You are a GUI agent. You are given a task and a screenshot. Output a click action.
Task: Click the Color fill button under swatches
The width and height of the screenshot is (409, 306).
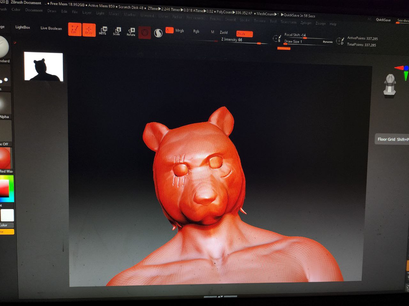pos(7,225)
